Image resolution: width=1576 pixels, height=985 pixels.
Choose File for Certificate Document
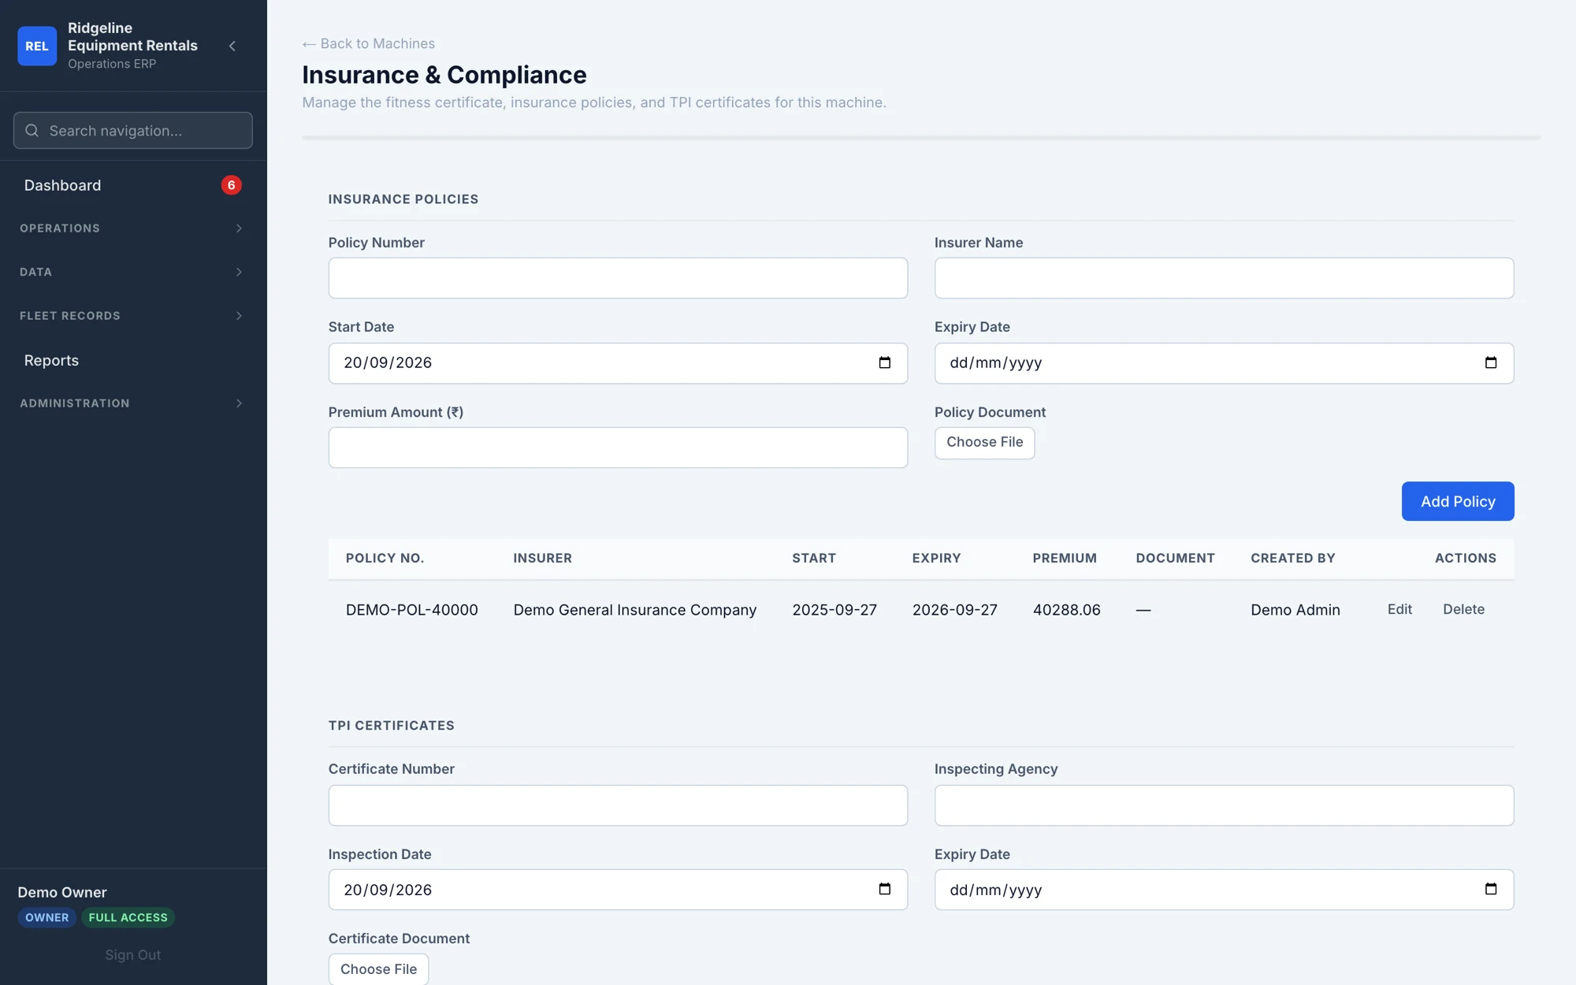pyautogui.click(x=378, y=969)
